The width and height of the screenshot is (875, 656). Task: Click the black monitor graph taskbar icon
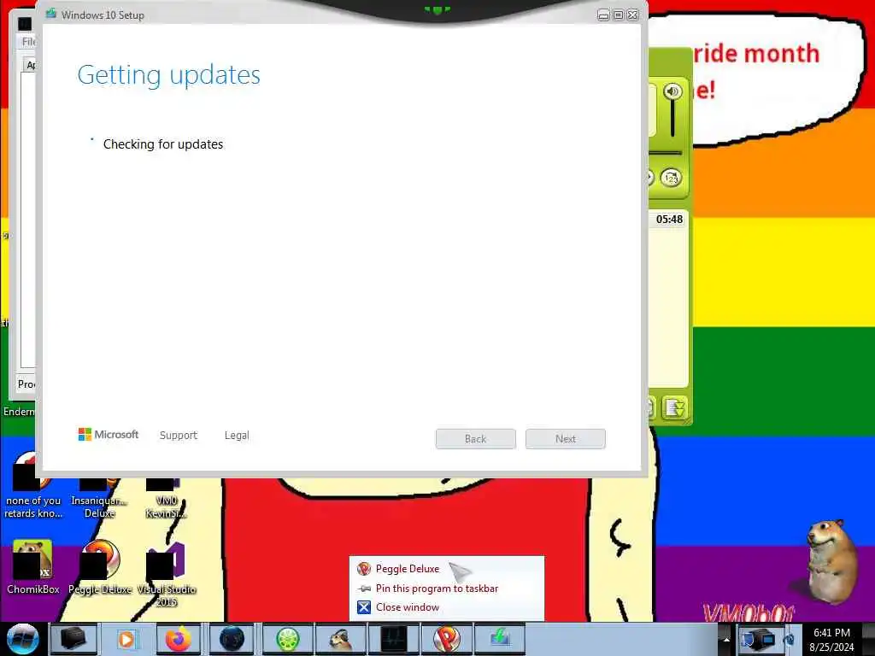click(x=393, y=639)
